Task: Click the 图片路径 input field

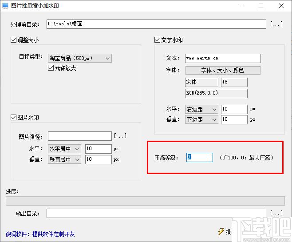Action: (80, 136)
